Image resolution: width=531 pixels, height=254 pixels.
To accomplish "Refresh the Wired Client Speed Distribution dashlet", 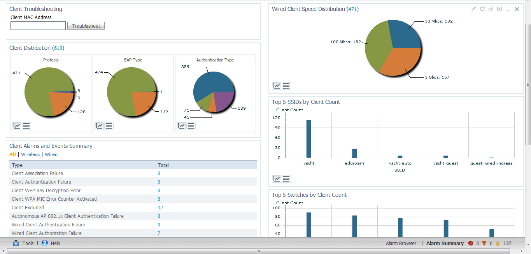I will click(482, 9).
